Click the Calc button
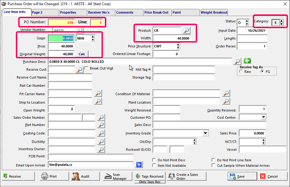Image resolution: width=290 pixels, height=187 pixels. pos(82,54)
